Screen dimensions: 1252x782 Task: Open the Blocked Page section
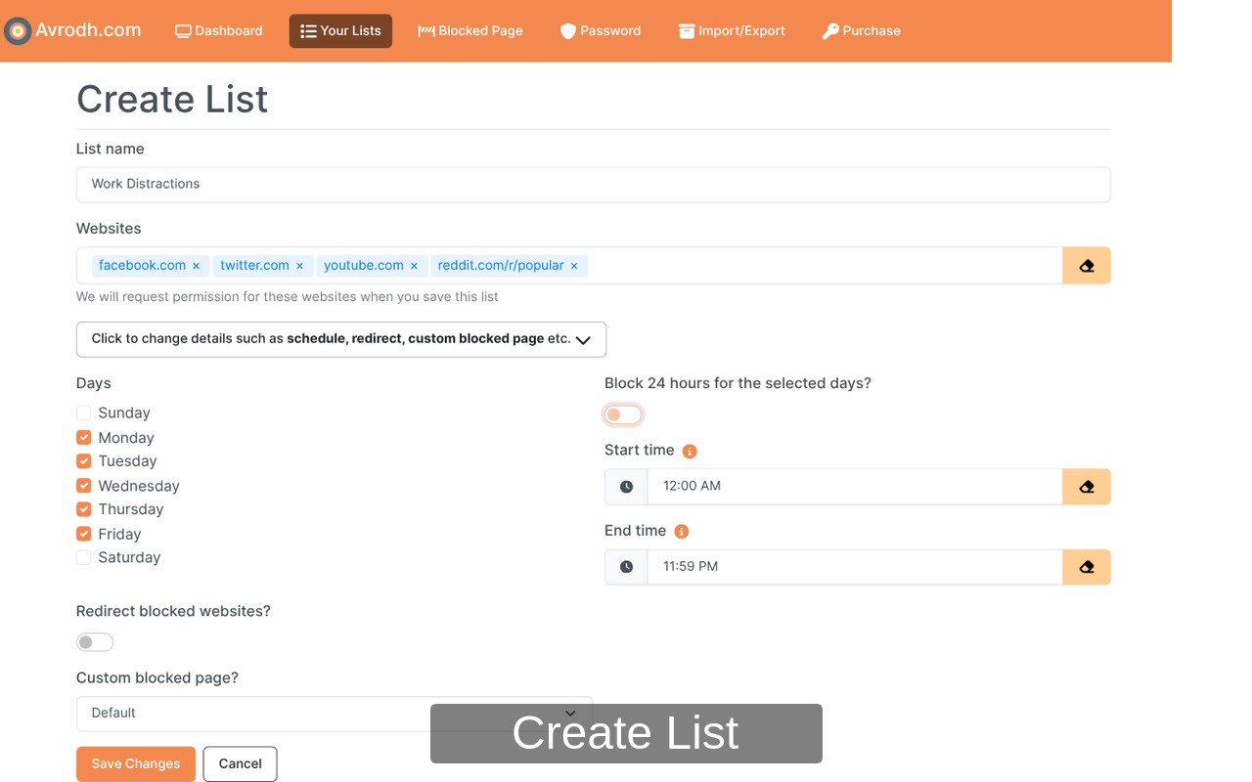coord(470,30)
